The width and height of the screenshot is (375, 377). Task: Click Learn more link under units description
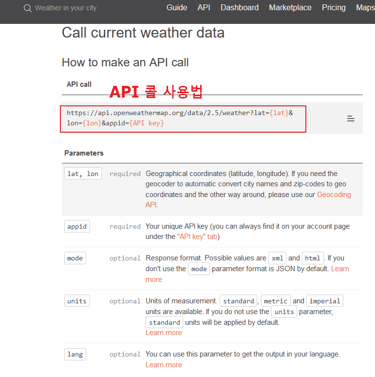click(164, 333)
